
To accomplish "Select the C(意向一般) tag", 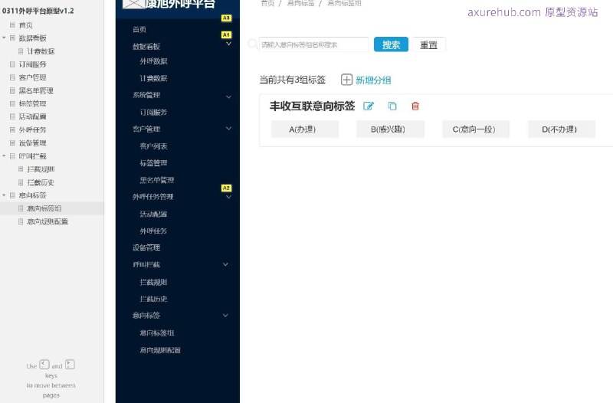I will 476,129.
